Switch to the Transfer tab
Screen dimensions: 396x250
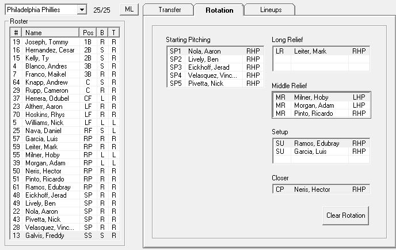[169, 10]
